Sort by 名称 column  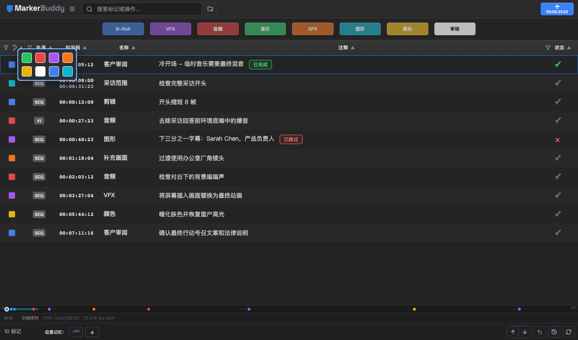point(127,48)
